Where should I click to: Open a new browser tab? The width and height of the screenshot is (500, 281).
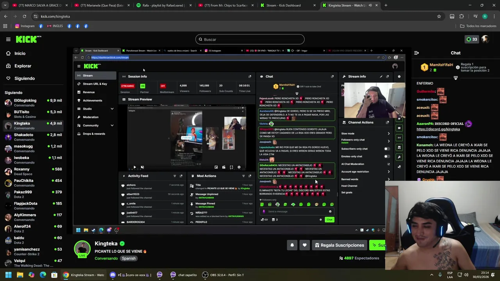386,5
